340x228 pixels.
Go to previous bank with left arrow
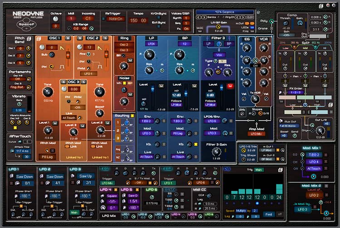point(198,17)
